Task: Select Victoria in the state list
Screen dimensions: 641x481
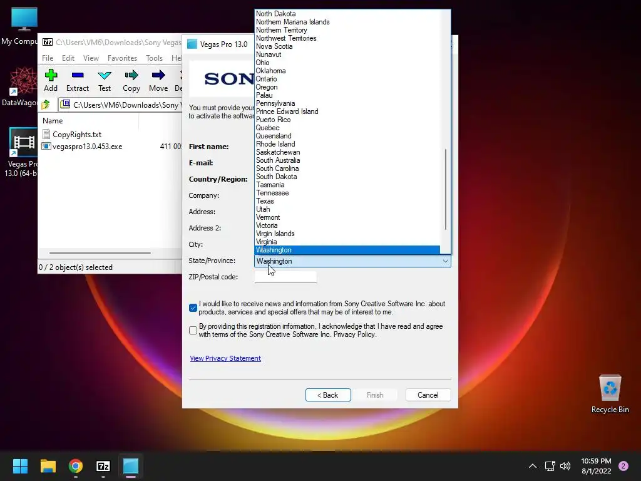Action: point(347,225)
